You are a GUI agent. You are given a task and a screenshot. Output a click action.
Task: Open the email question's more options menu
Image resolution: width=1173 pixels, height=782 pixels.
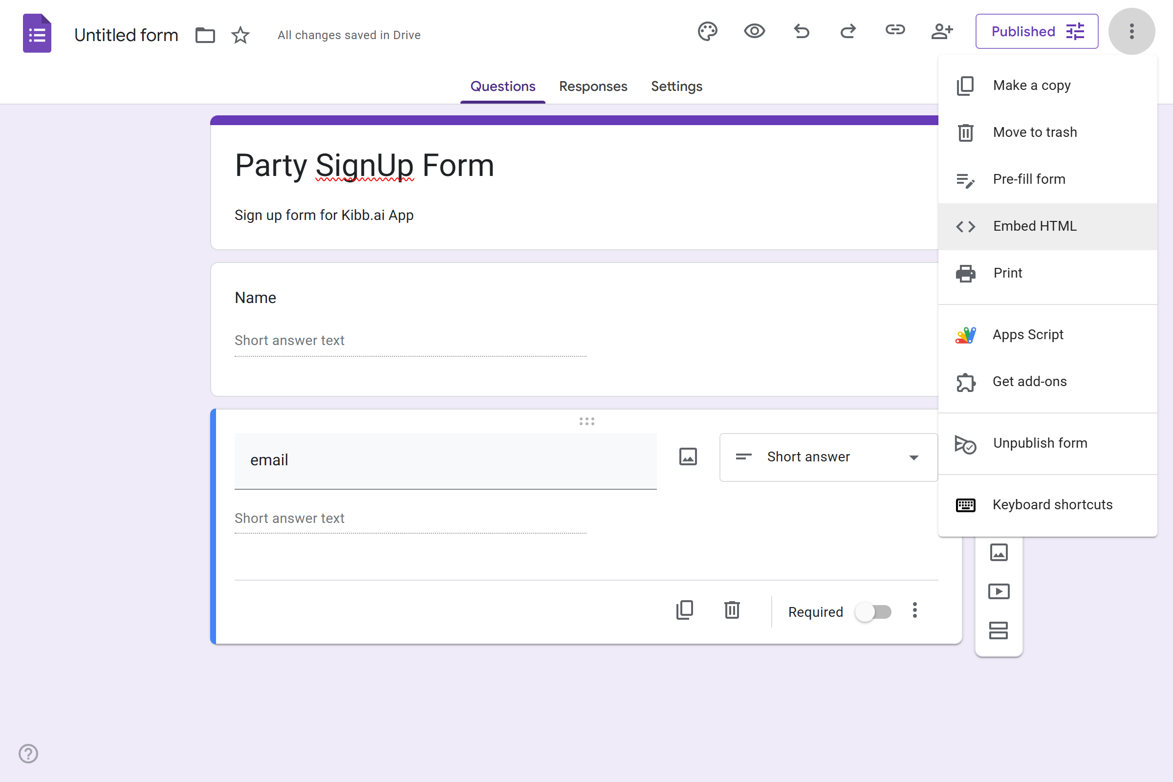pos(914,610)
